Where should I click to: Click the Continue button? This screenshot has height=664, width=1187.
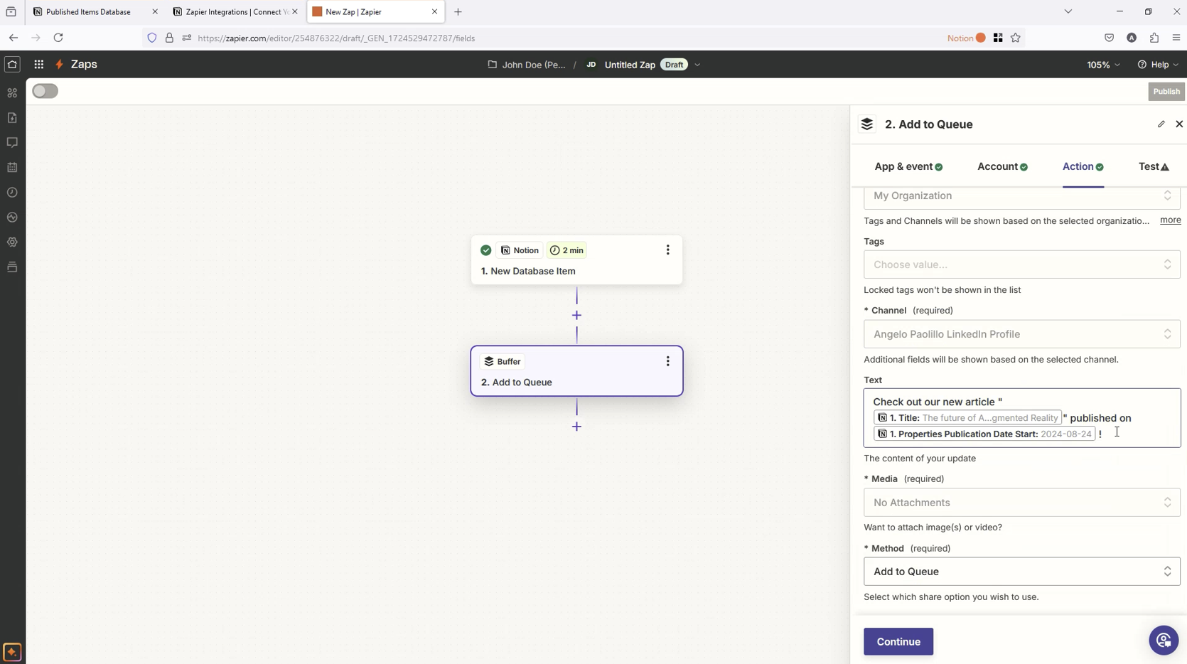898,641
